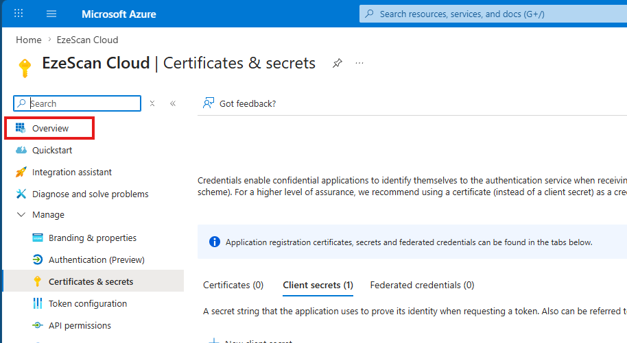Pin the Certificates & secrets page

click(x=338, y=63)
